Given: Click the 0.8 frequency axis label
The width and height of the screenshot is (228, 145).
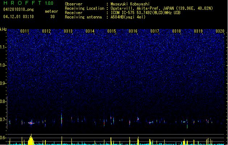Looking at the screenshot, I should 3,101.
